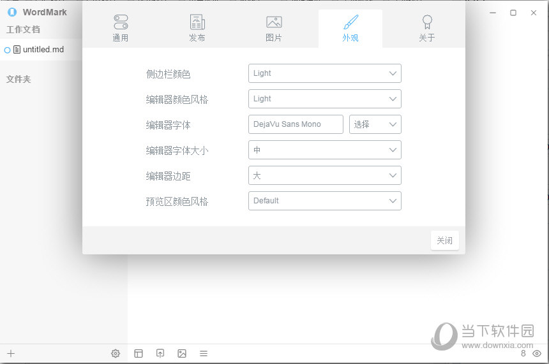Open the 选择 font chooser dropdown

(x=375, y=124)
